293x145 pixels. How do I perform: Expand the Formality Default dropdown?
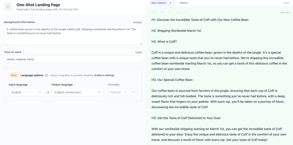(122, 92)
